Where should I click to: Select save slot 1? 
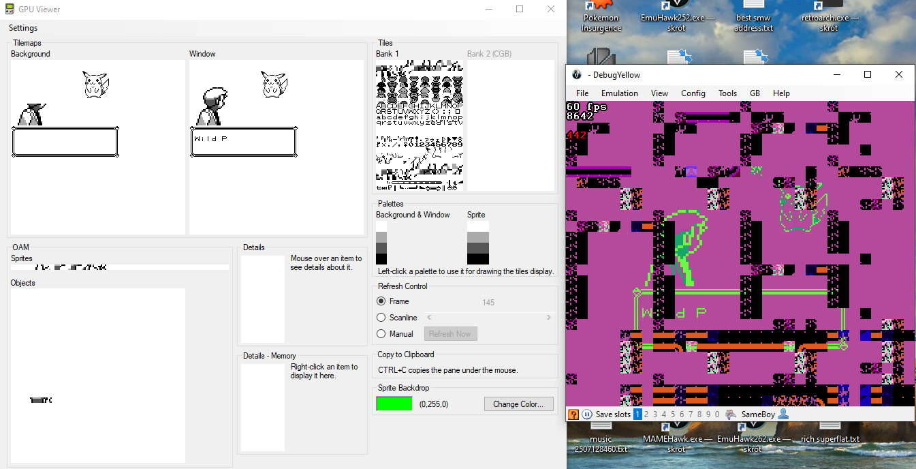point(637,414)
